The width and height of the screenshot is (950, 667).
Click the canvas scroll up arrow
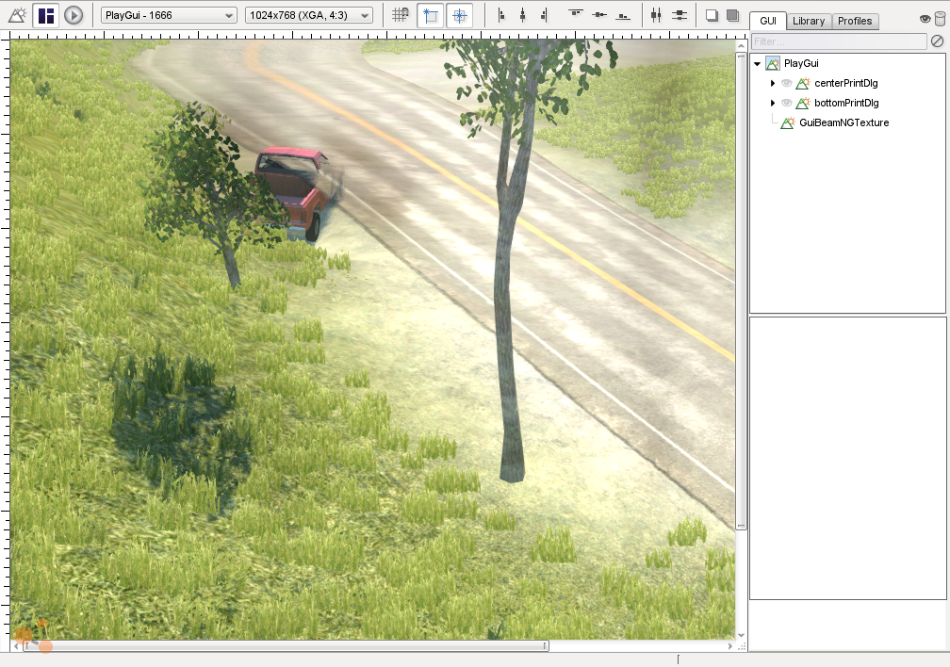pyautogui.click(x=741, y=45)
